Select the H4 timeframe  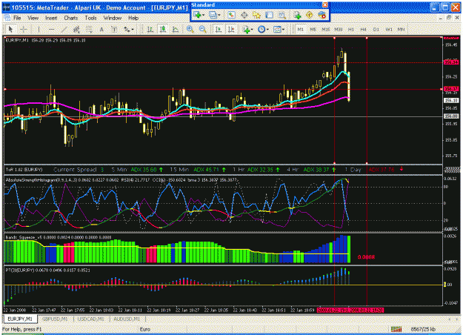click(364, 29)
